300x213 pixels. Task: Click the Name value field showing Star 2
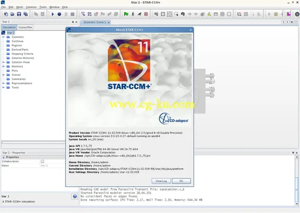(52, 166)
